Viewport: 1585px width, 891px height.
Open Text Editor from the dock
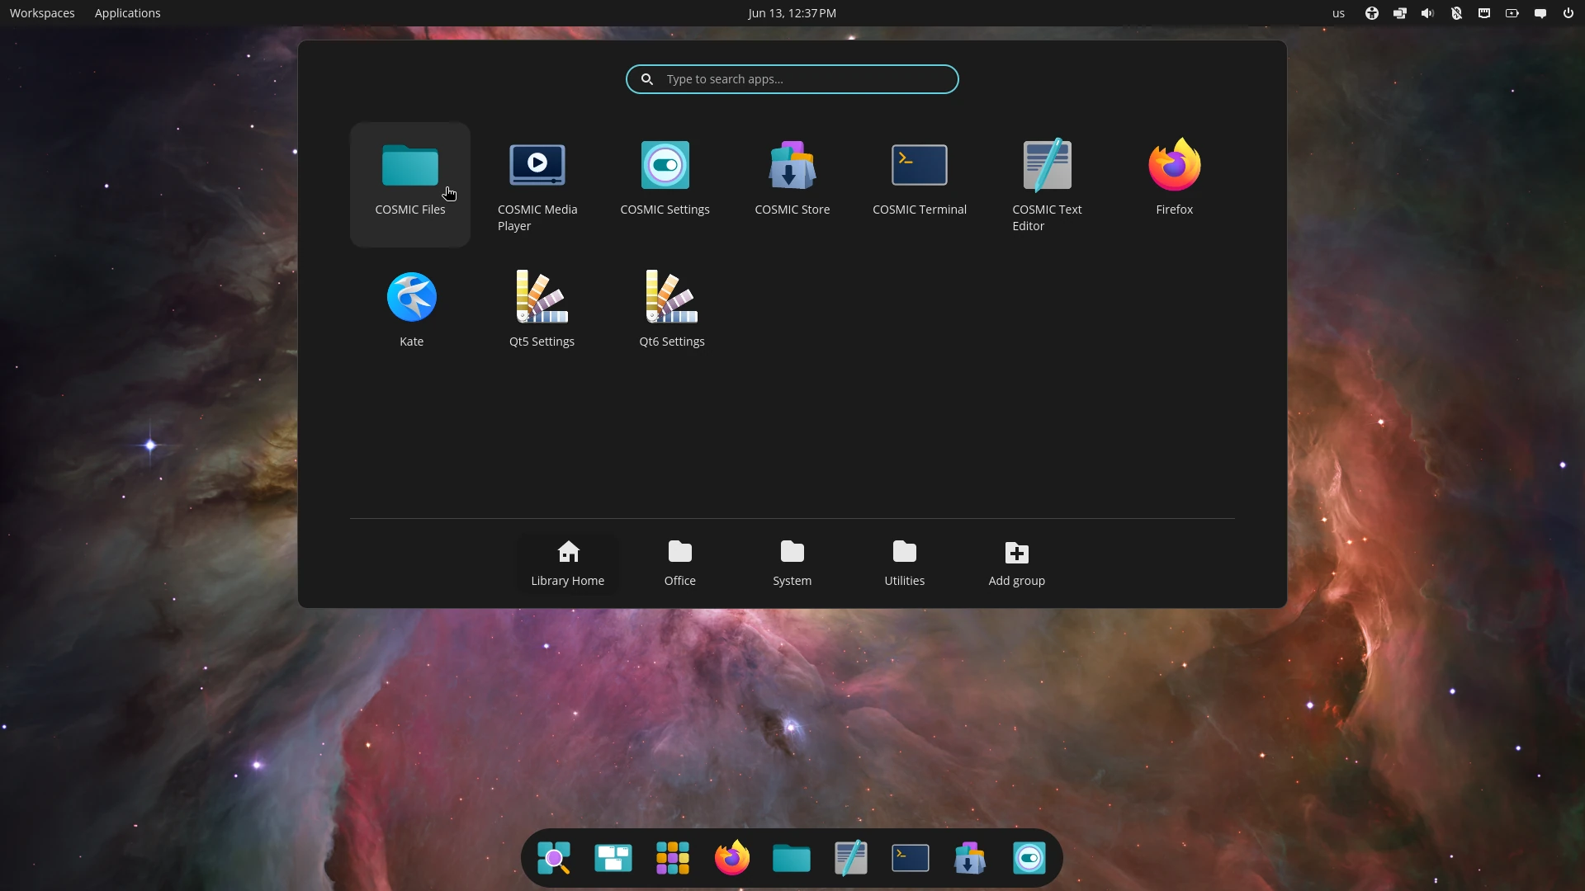point(851,858)
